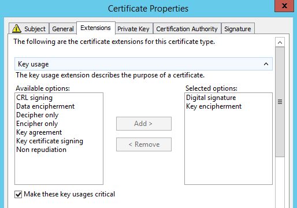Screen dimensions: 297x208
Task: Open the General tab
Action: coord(63,28)
